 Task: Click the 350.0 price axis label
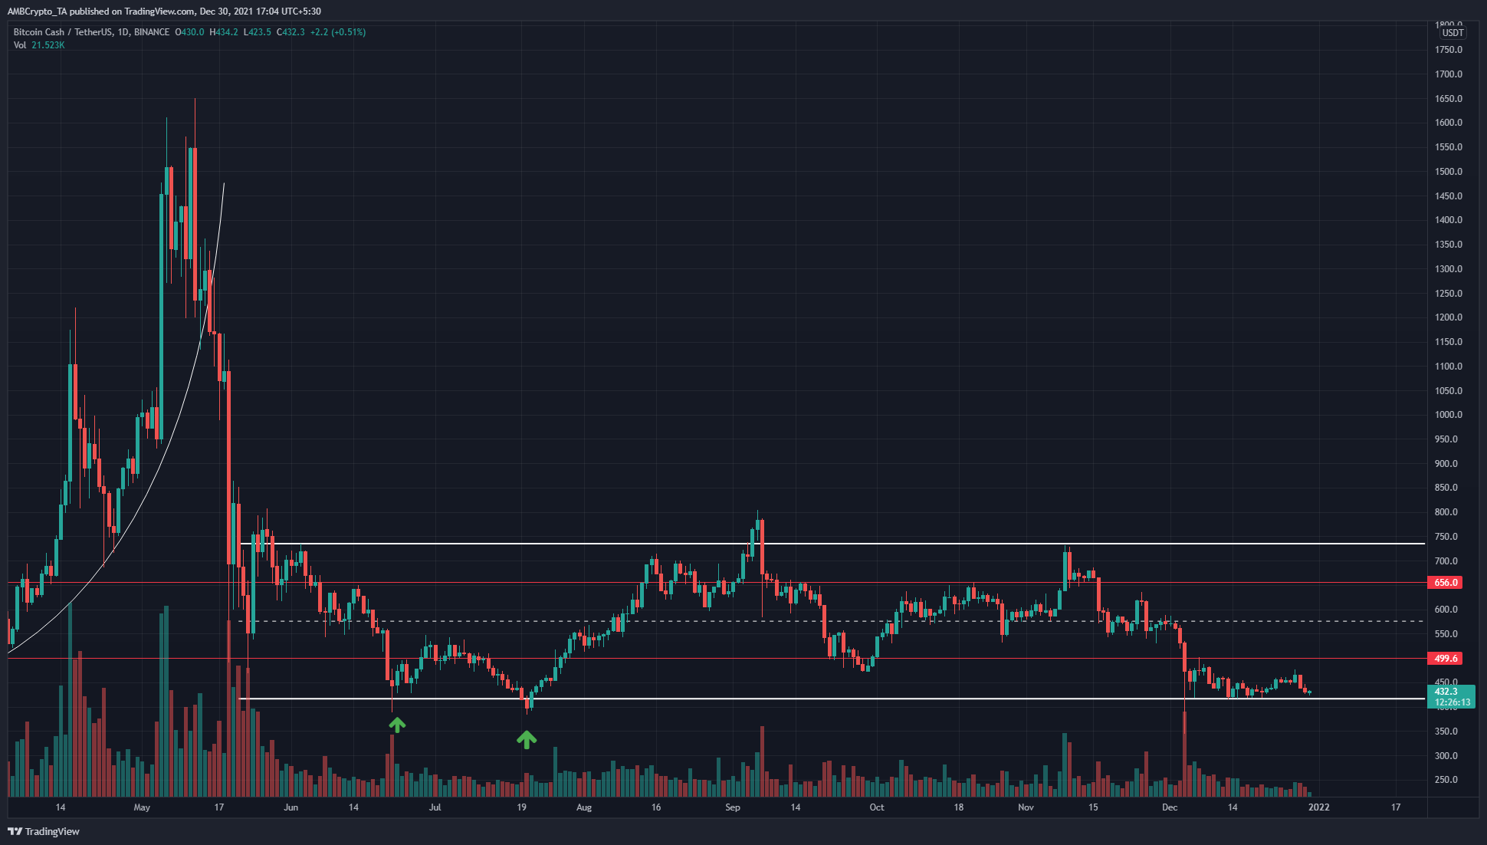pos(1446,732)
